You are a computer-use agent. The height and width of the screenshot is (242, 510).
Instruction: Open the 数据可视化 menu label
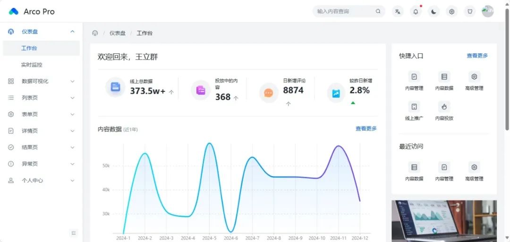pos(35,81)
